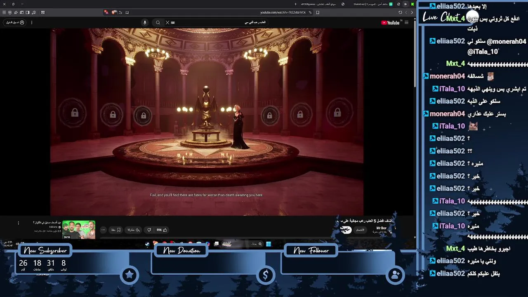Clear the YouTube search box
Viewport: 528px width, 297px height.
pos(167,23)
